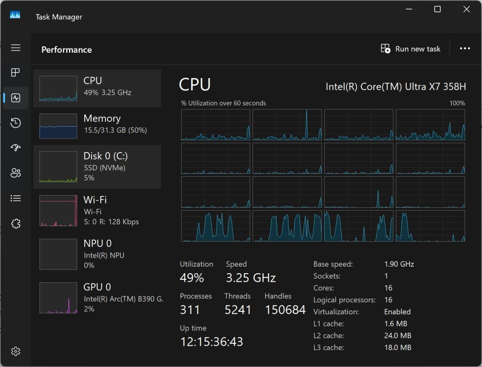
Task: Click the Virtualization Enabled value
Action: 397,311
